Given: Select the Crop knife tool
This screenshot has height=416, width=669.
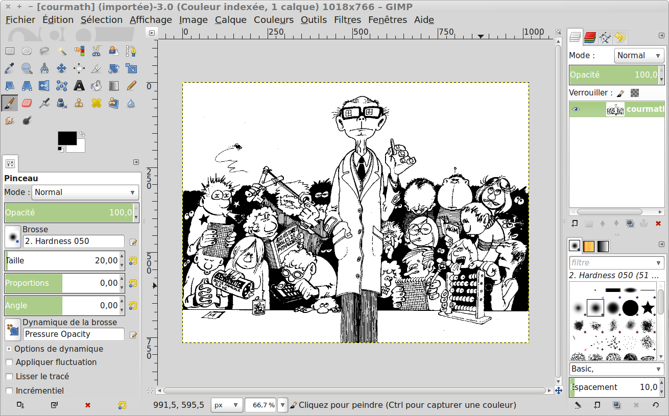Looking at the screenshot, I should tap(97, 68).
